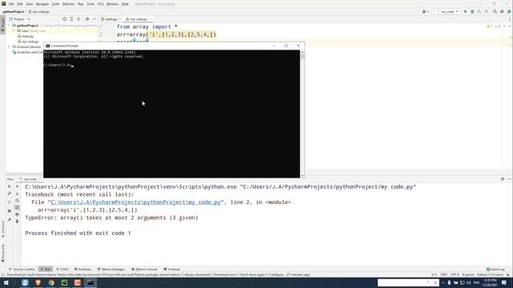Click pythonProject breadcrumb in navigation bar

pos(14,11)
